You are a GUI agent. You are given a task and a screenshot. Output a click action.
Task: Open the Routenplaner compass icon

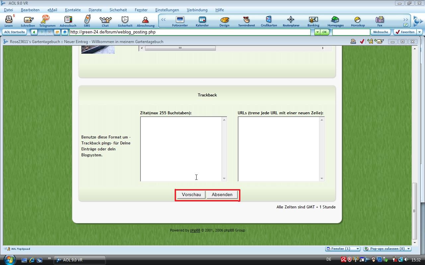(291, 21)
